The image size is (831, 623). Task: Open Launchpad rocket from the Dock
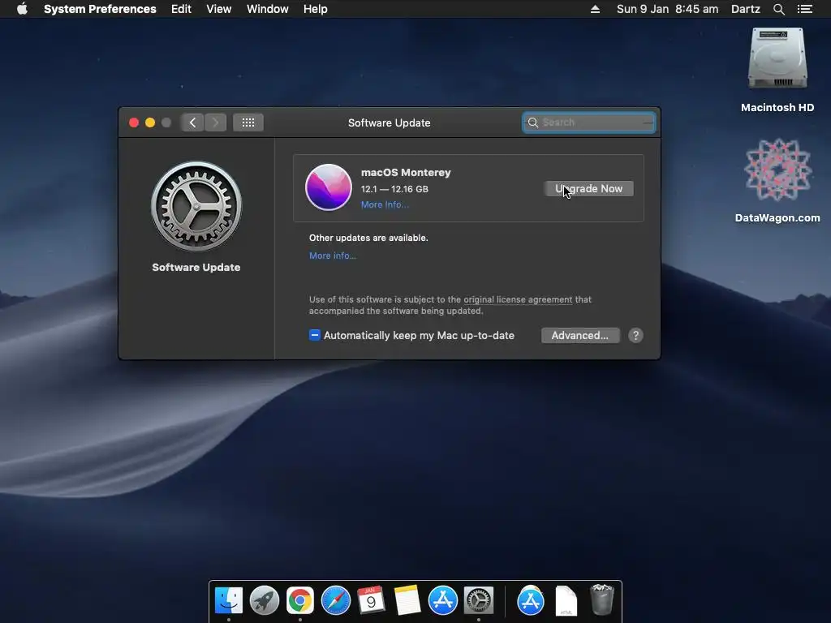pyautogui.click(x=264, y=601)
